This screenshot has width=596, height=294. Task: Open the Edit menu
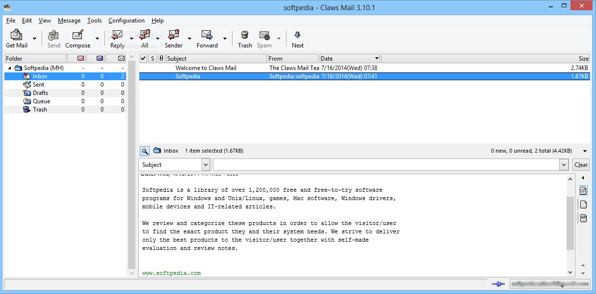point(27,21)
